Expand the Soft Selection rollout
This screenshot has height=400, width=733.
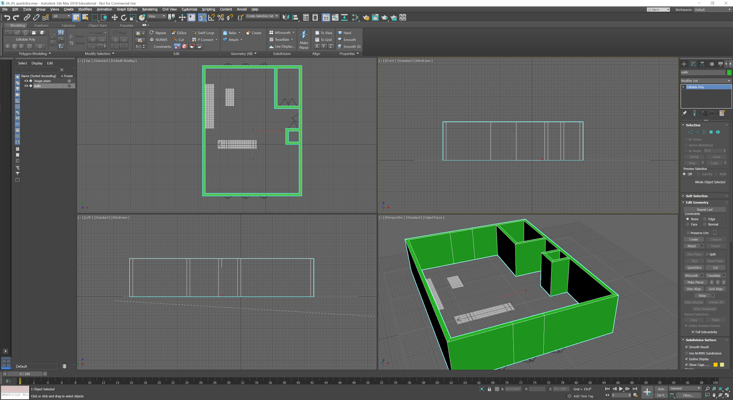click(696, 196)
